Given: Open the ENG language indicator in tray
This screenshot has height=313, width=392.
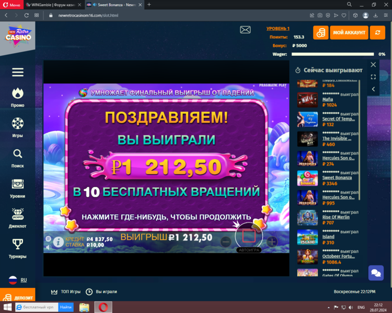Looking at the screenshot, I should click(361, 307).
